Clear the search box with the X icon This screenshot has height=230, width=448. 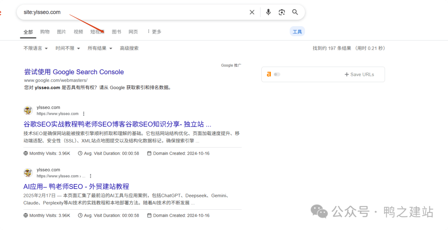point(252,12)
